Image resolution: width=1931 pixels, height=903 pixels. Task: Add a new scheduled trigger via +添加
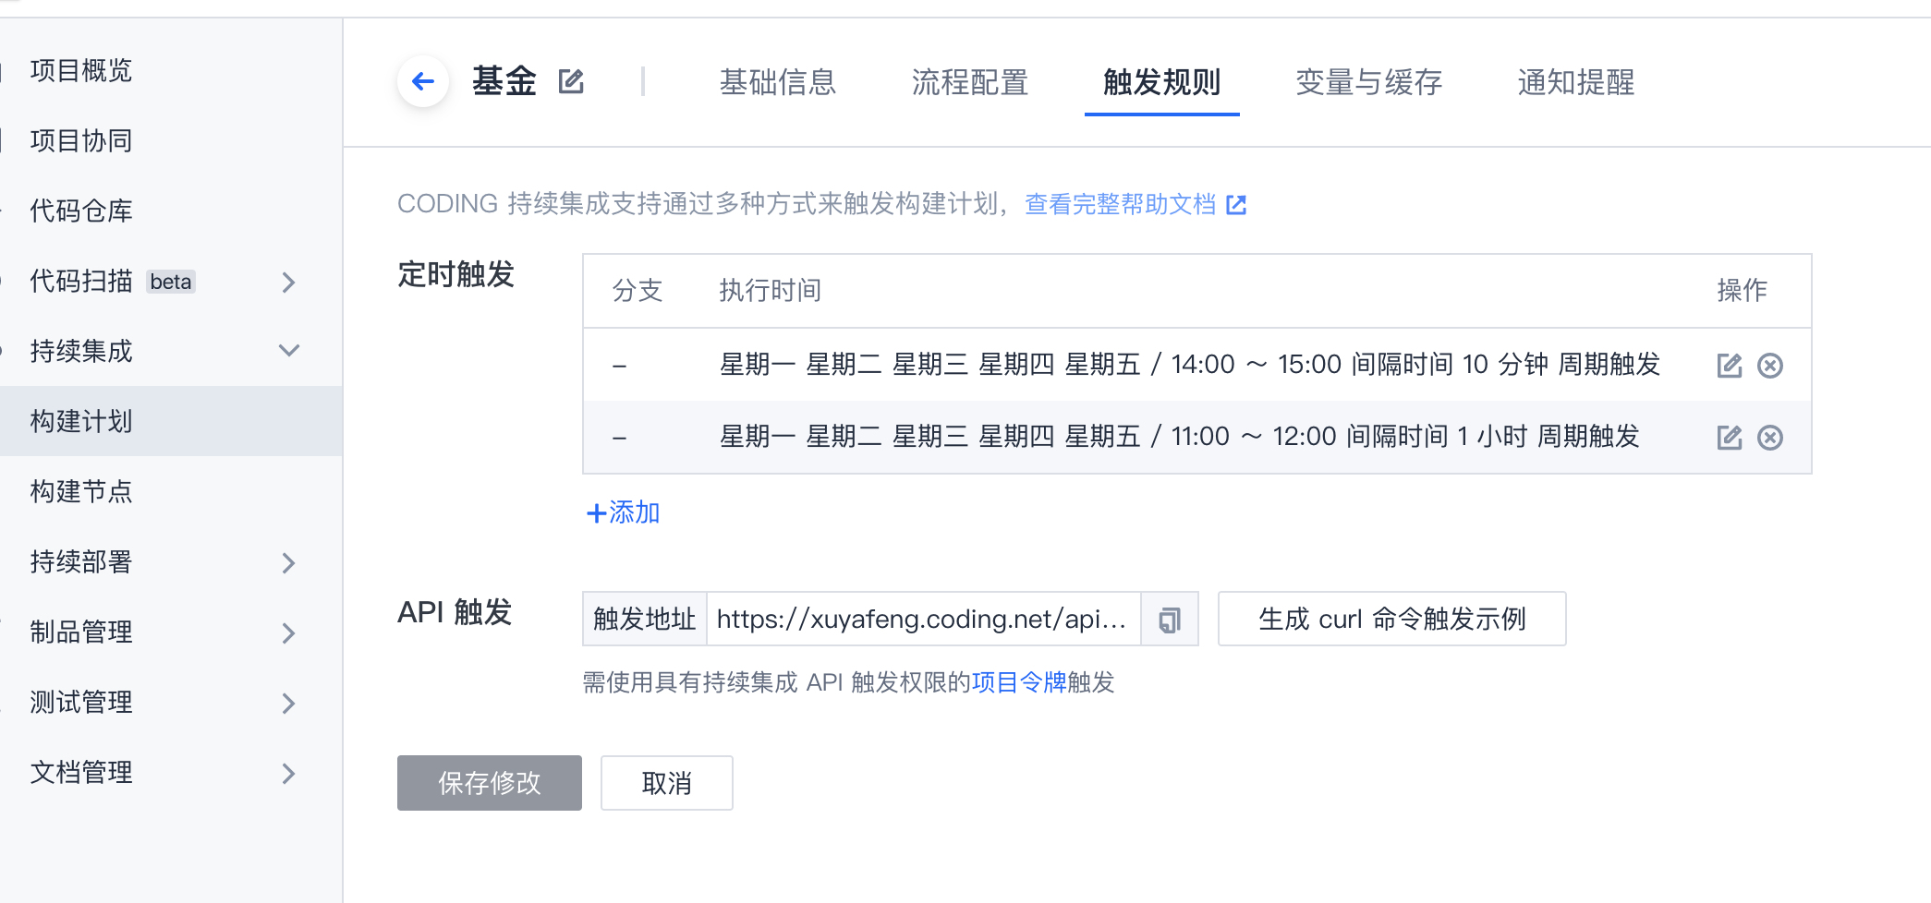624,512
